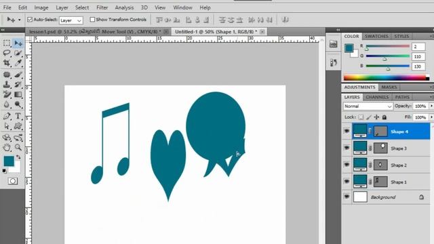Select the Horizontal Type tool
This screenshot has width=434, height=244.
[x=18, y=116]
